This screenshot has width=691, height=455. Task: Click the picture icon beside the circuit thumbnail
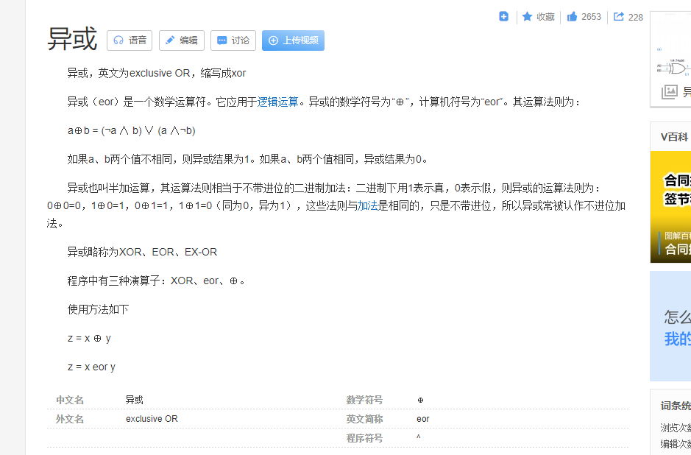[670, 91]
